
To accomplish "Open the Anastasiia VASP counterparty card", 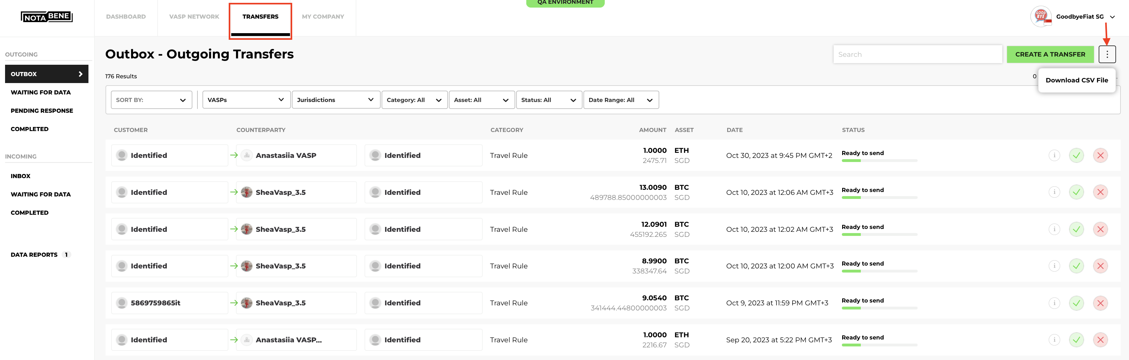I will 296,155.
